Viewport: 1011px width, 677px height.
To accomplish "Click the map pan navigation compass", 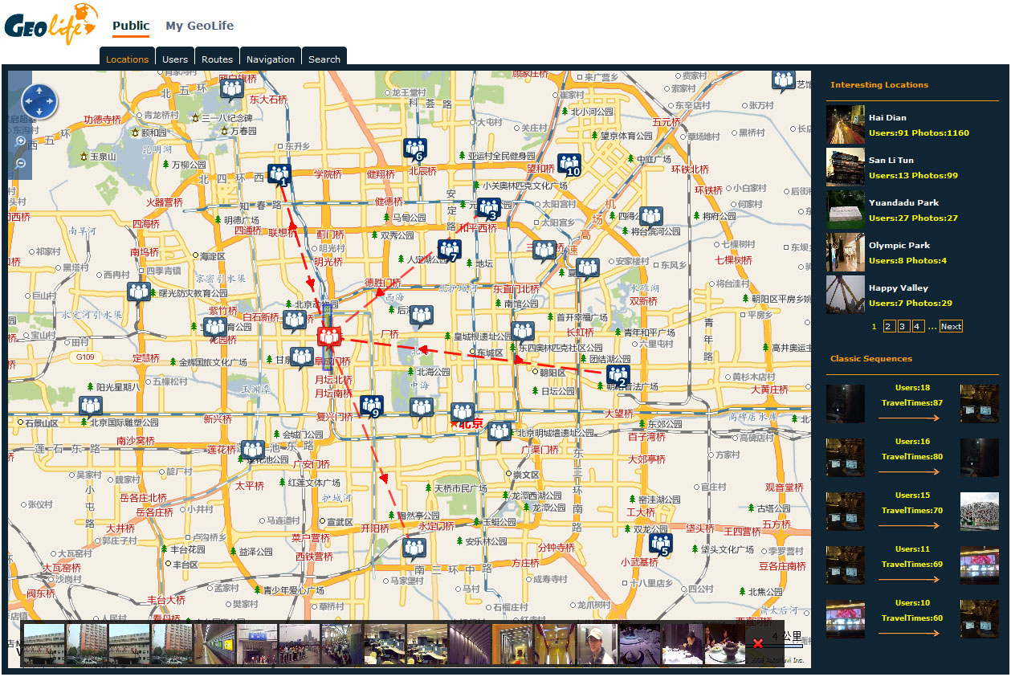I will (x=39, y=102).
